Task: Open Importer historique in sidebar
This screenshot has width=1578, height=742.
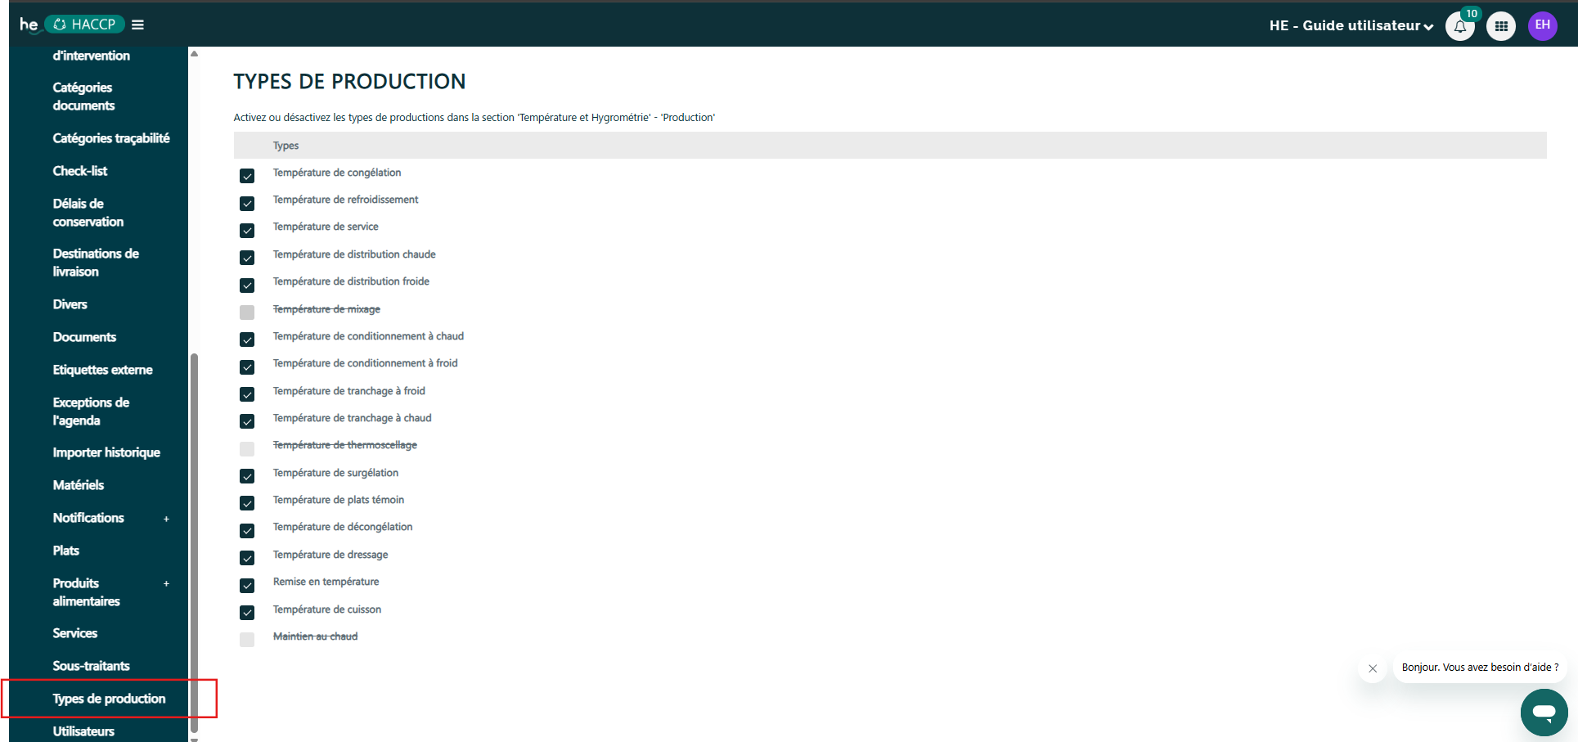Action: (106, 452)
